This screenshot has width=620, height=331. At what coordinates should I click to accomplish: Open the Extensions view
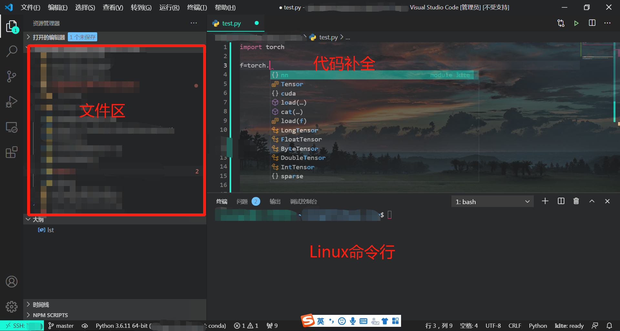click(x=12, y=152)
